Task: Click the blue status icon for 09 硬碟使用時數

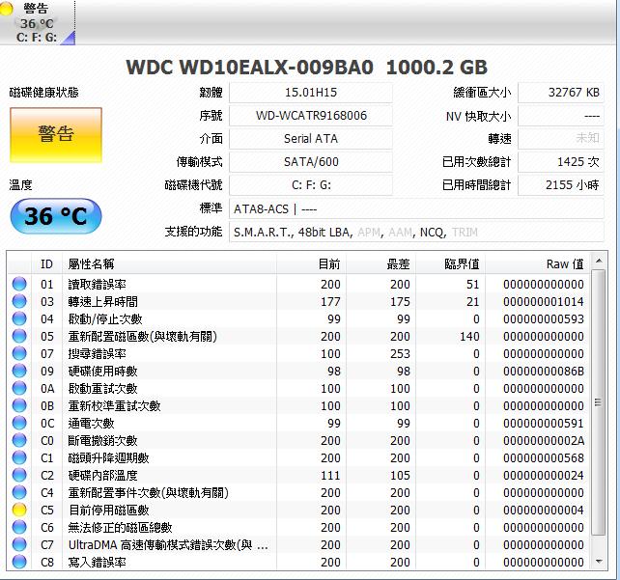Action: pyautogui.click(x=19, y=371)
